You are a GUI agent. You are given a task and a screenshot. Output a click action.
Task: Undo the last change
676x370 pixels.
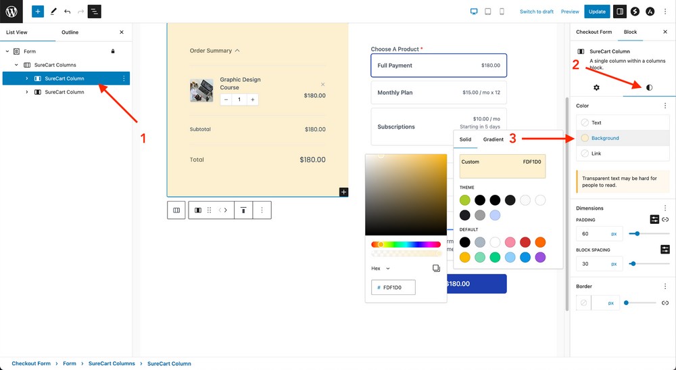tap(67, 11)
